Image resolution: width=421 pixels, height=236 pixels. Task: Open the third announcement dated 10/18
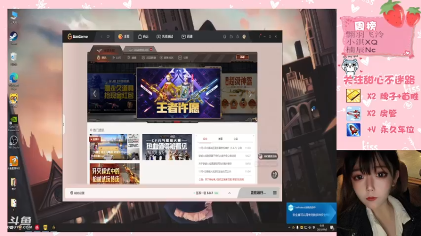click(225, 164)
